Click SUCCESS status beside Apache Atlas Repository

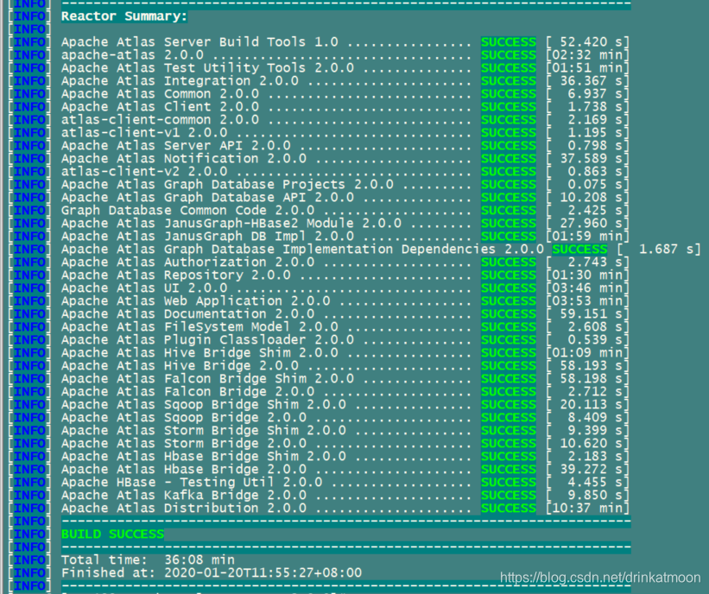(509, 275)
